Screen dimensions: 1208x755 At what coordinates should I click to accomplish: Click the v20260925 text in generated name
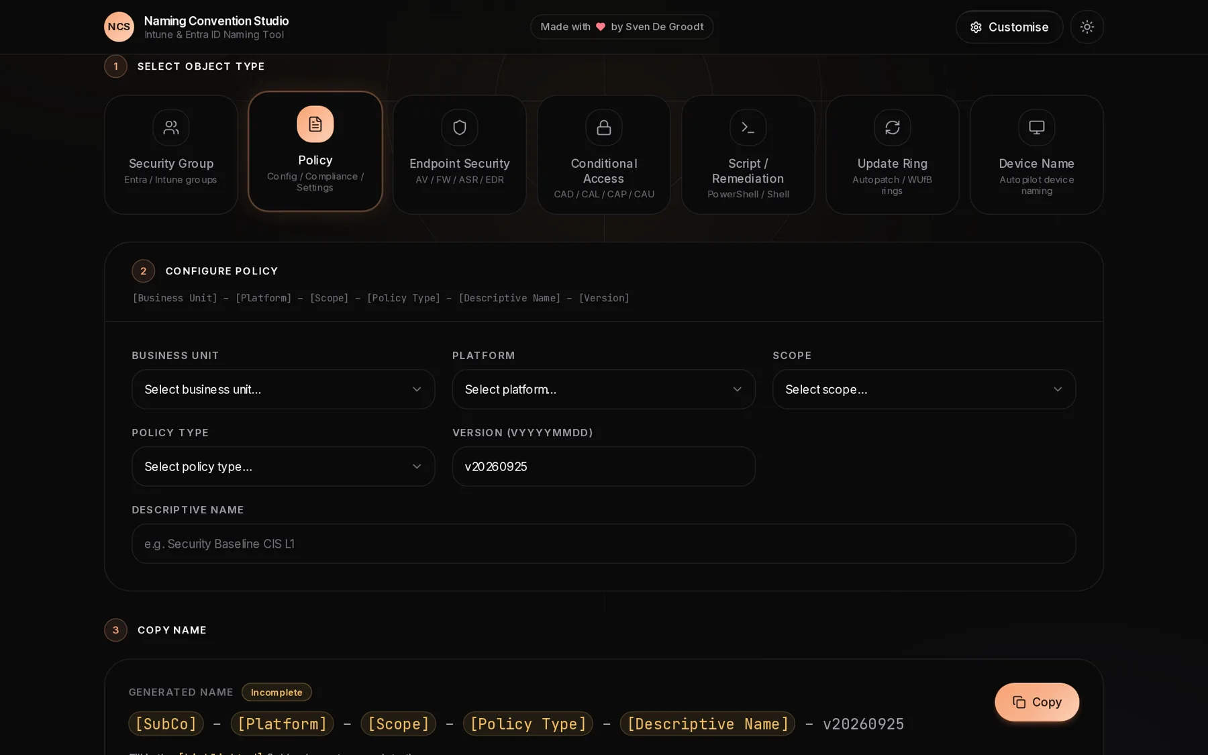point(864,724)
